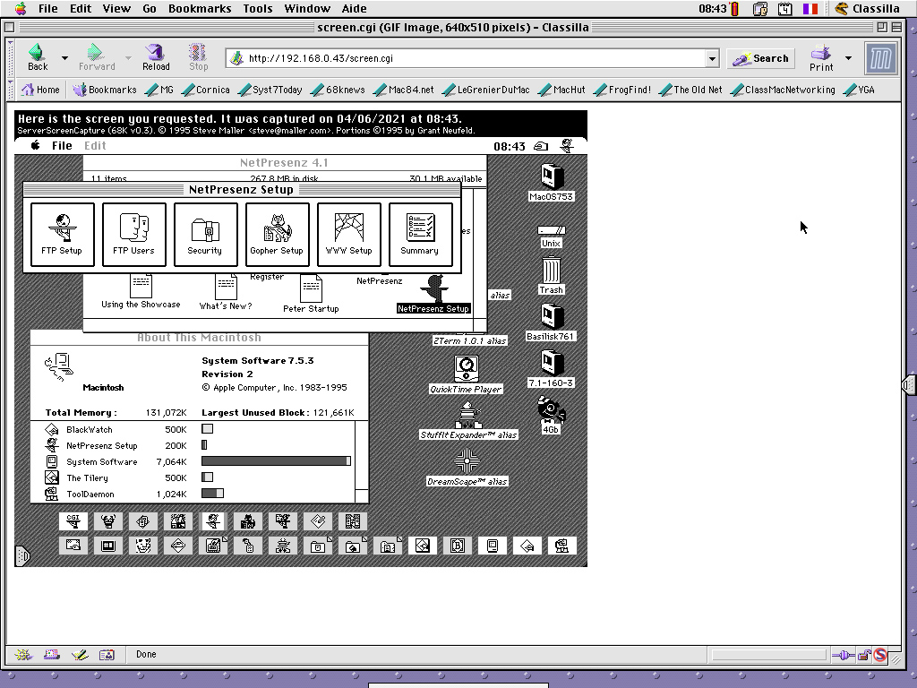
Task: Select the DreamScape alias icon
Action: tap(467, 462)
